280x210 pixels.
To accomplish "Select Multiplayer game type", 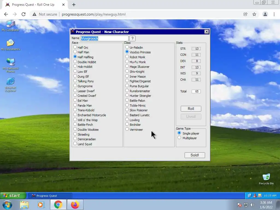I will tap(179, 138).
